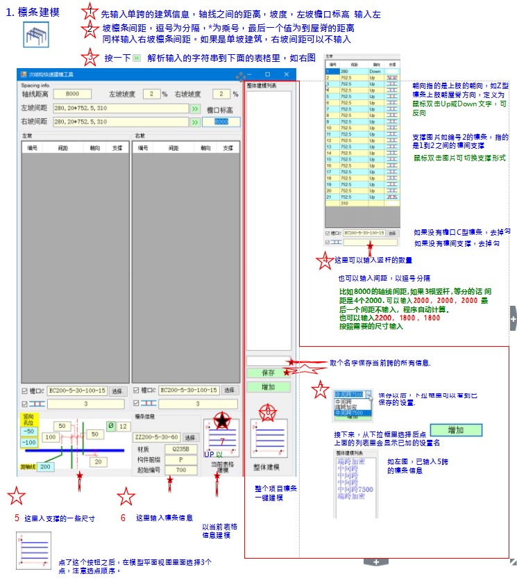Uncheck the left slope 檐口C checkbox
517x583 pixels.
coord(24,391)
